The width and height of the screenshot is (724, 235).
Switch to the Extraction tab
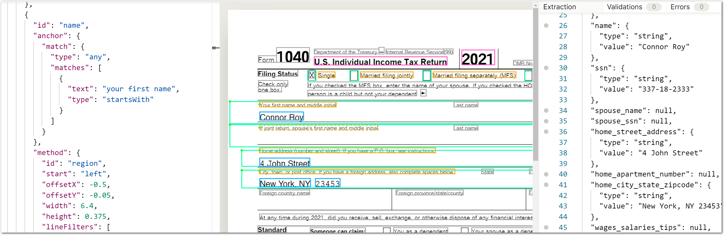click(559, 7)
